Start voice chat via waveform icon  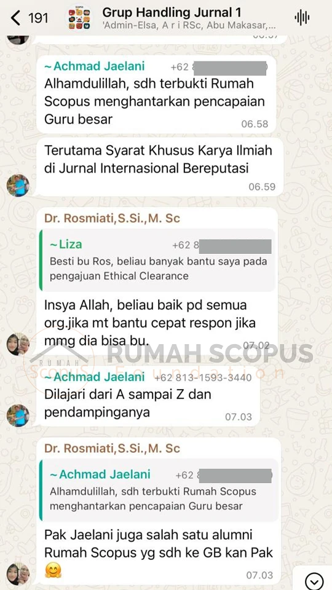tap(302, 17)
